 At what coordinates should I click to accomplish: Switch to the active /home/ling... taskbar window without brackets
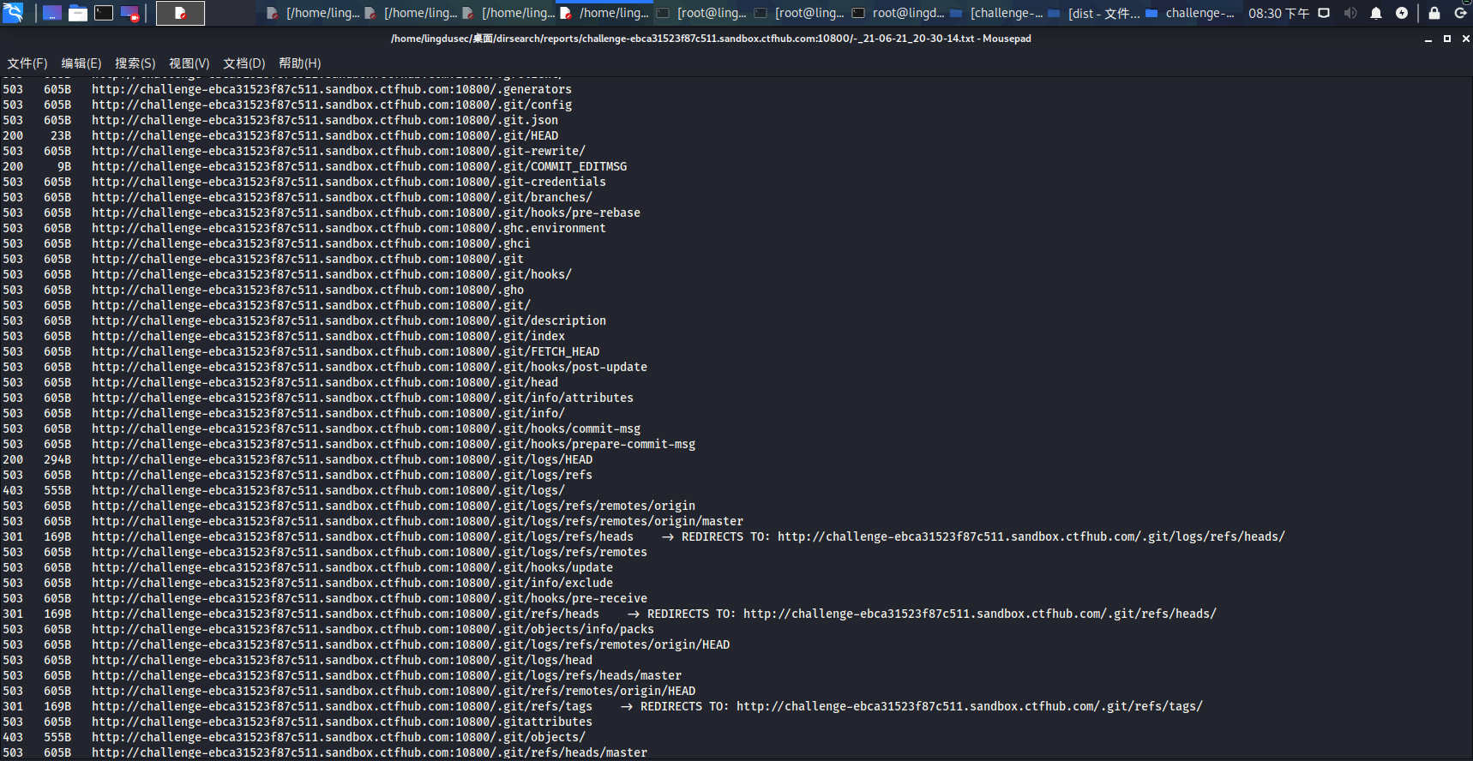coord(604,13)
